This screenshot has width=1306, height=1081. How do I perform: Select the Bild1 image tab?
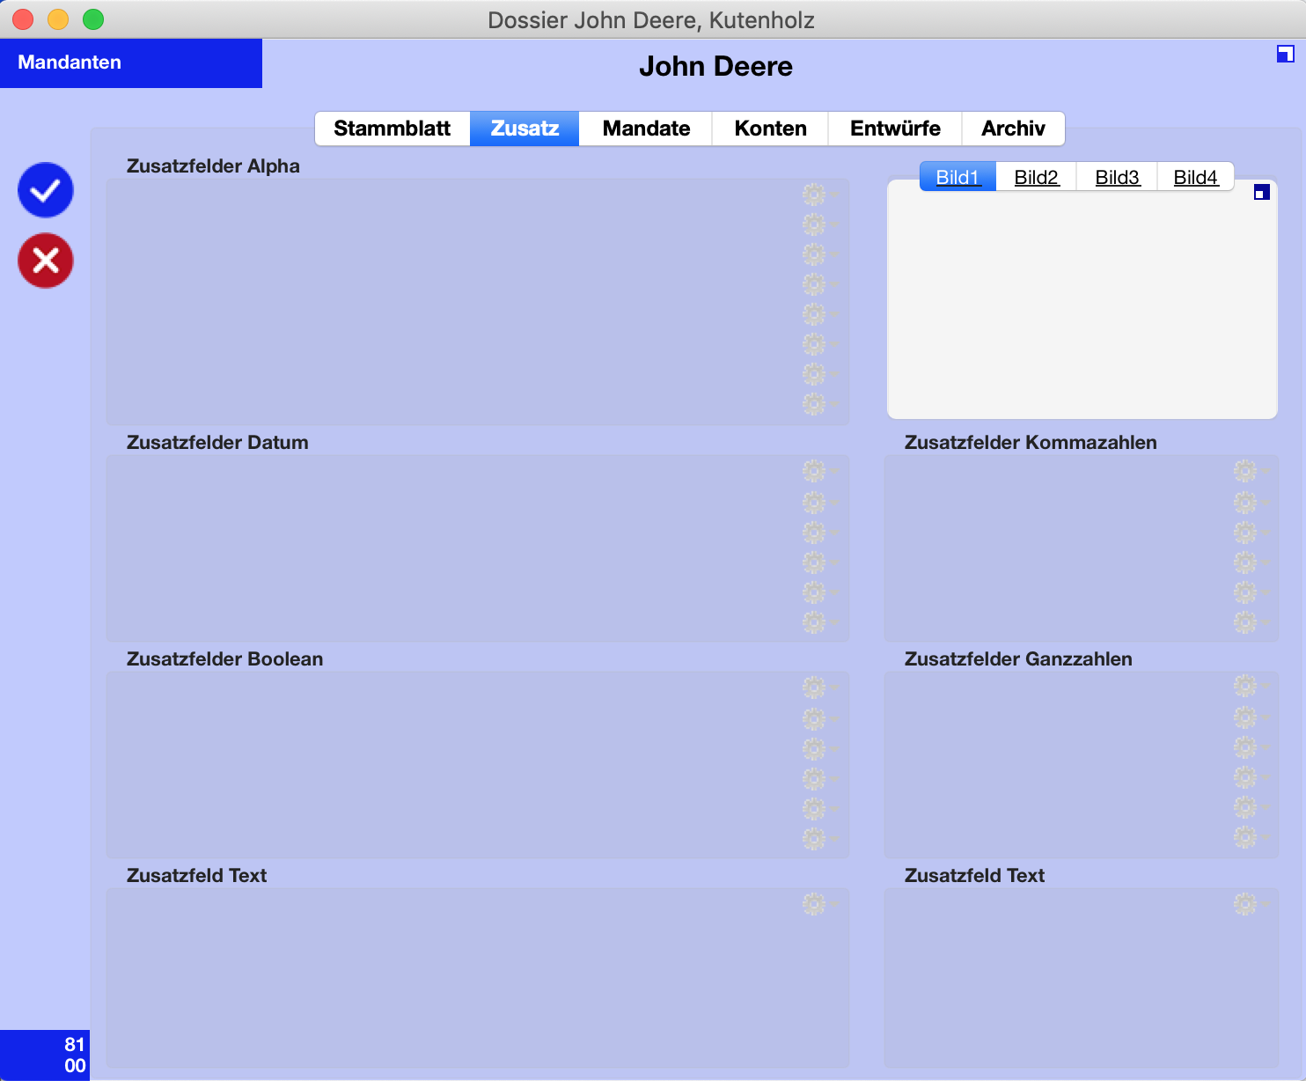click(957, 177)
